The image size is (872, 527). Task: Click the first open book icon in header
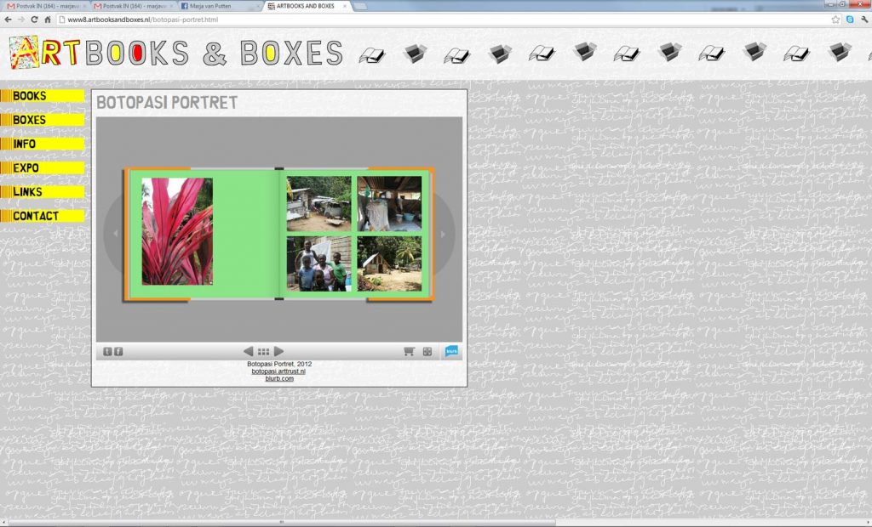coord(372,55)
